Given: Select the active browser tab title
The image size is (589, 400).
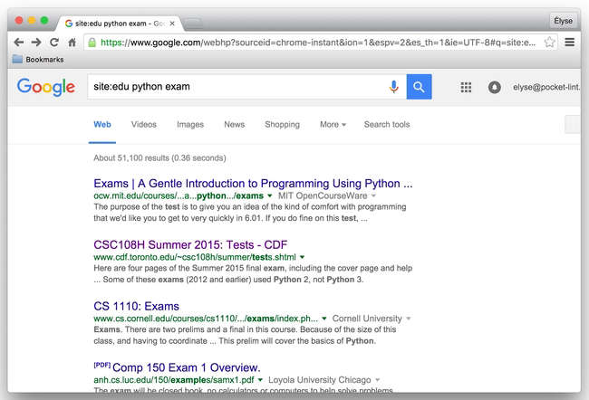Looking at the screenshot, I should coord(120,24).
